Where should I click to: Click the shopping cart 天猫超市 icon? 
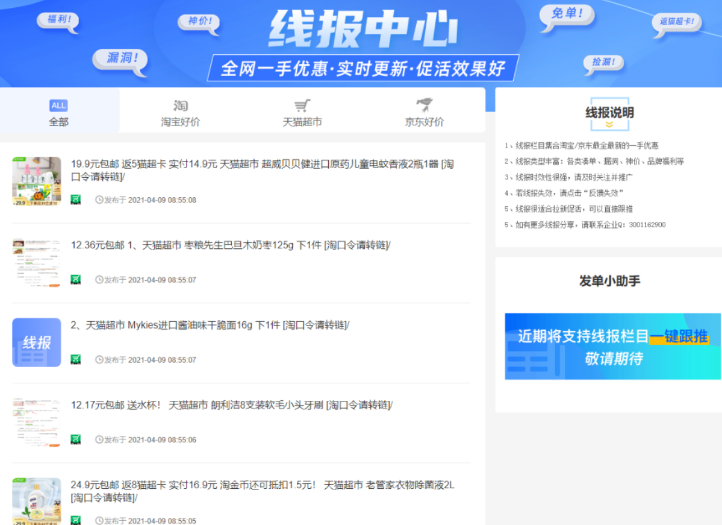302,105
